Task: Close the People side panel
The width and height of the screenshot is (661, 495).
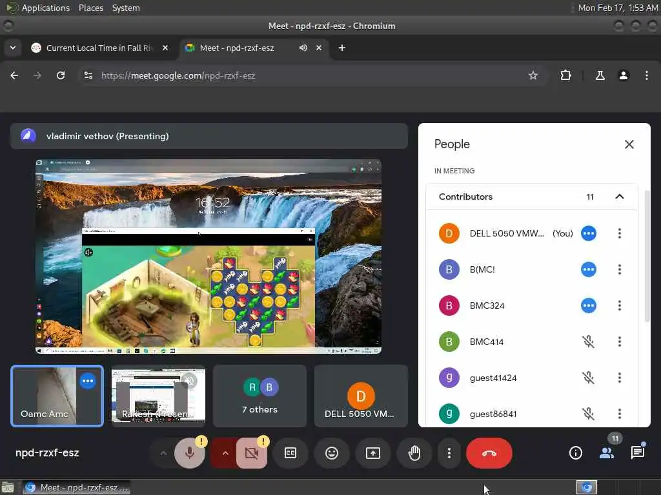Action: click(629, 144)
